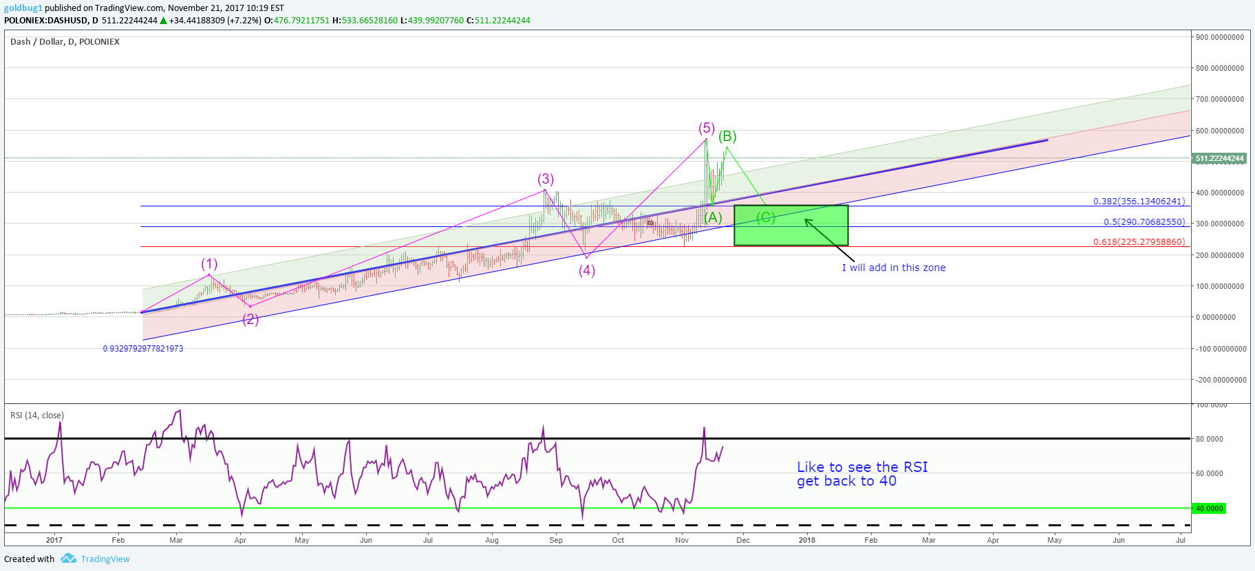This screenshot has width=1255, height=571.
Task: Open the goldbug1 author link
Action: click(x=23, y=8)
